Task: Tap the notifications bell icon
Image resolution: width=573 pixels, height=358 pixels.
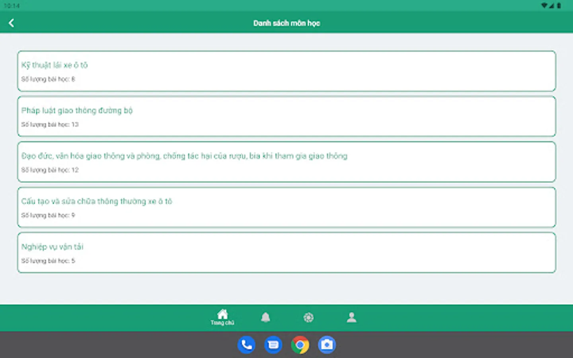Action: point(265,317)
